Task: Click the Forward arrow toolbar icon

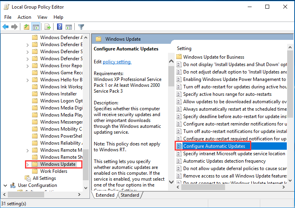Action: coord(14,27)
